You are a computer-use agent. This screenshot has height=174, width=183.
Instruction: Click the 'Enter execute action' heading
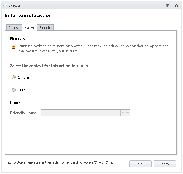[x=28, y=16]
